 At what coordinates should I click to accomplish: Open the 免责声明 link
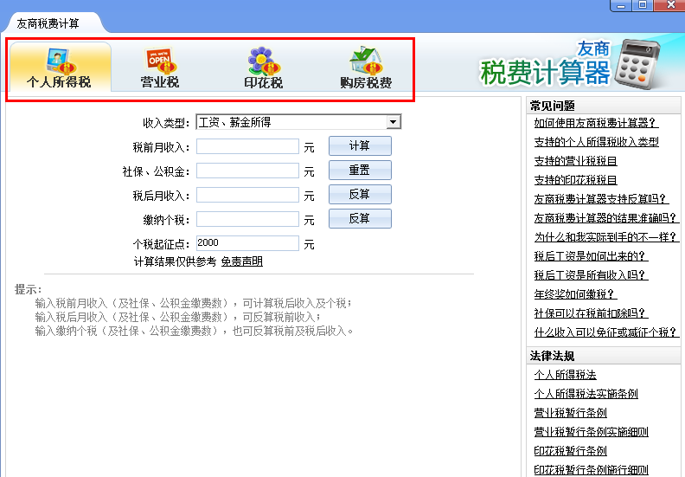point(242,261)
